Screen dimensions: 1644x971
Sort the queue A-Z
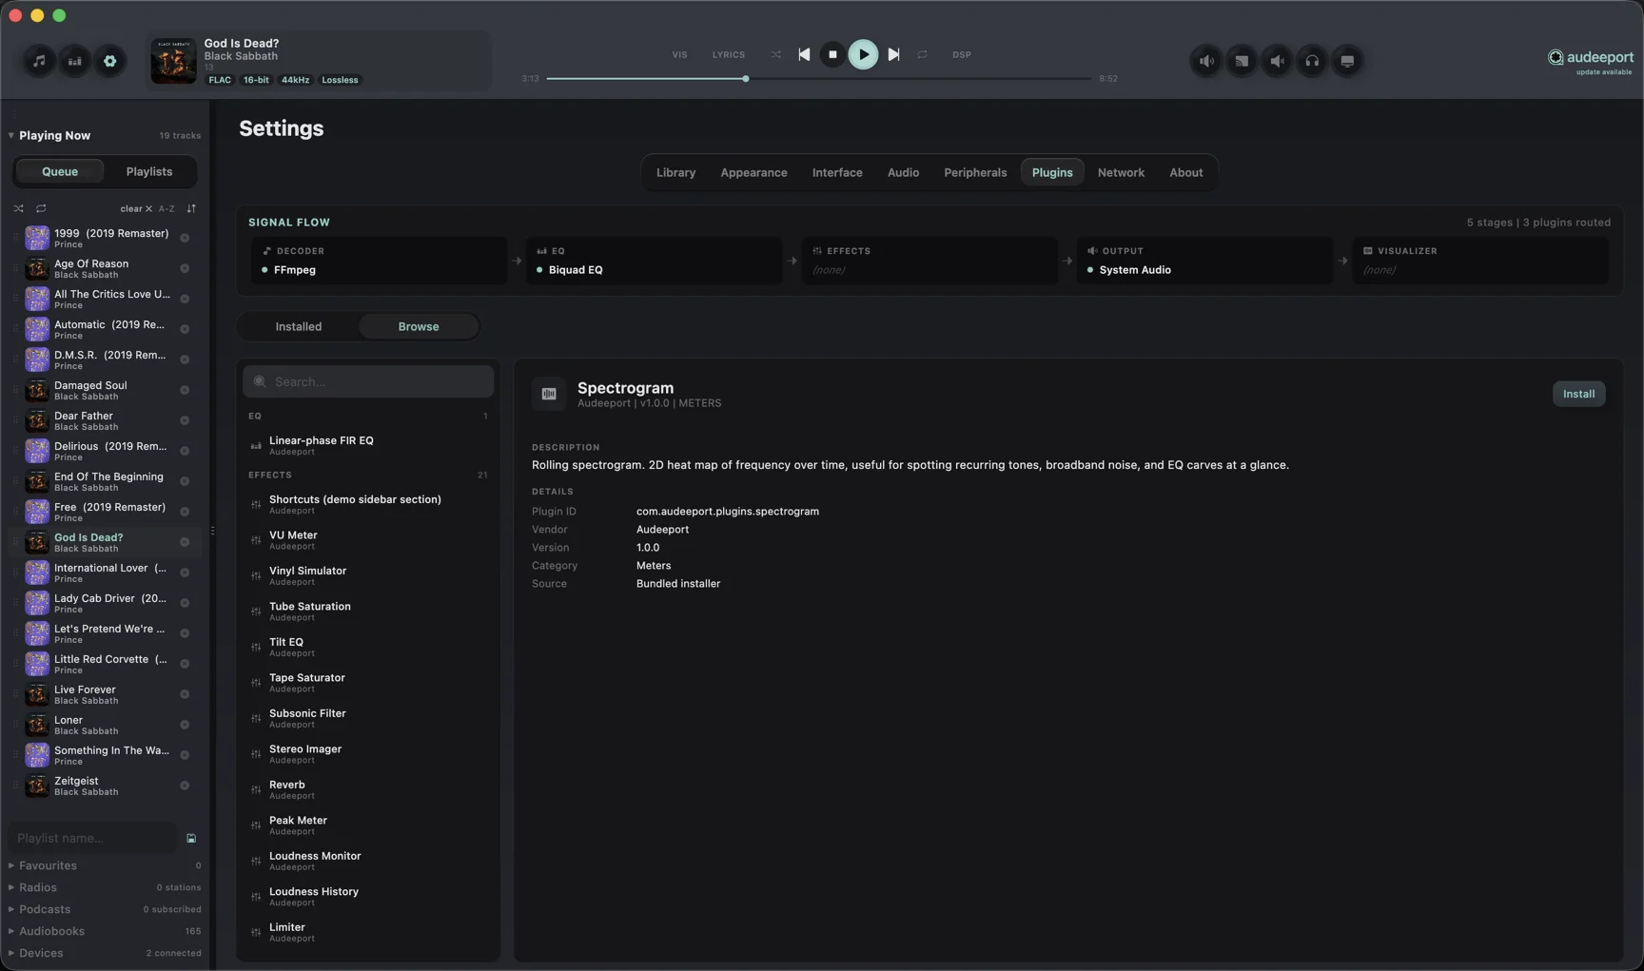166,208
